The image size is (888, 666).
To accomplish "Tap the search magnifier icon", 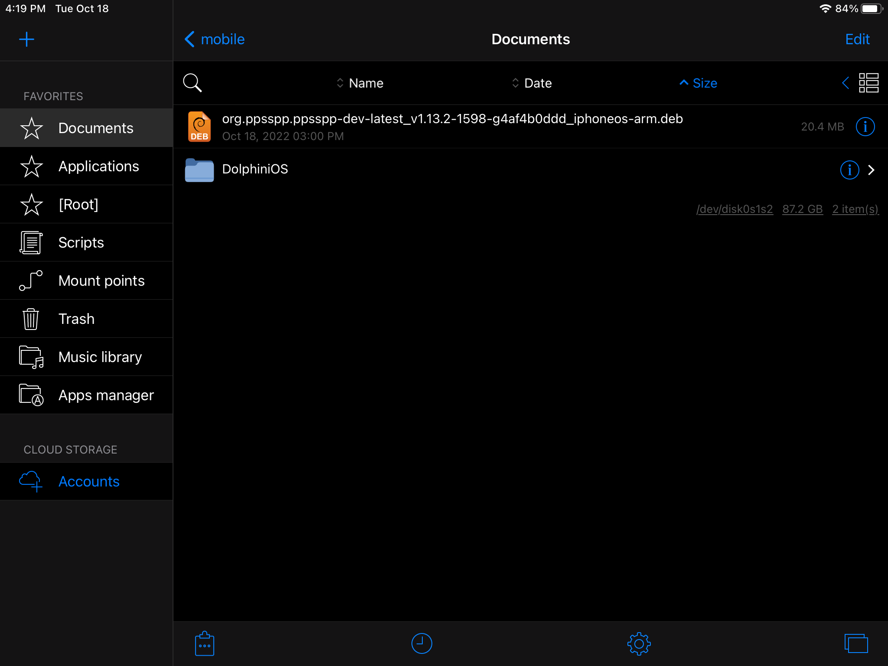I will pyautogui.click(x=192, y=83).
